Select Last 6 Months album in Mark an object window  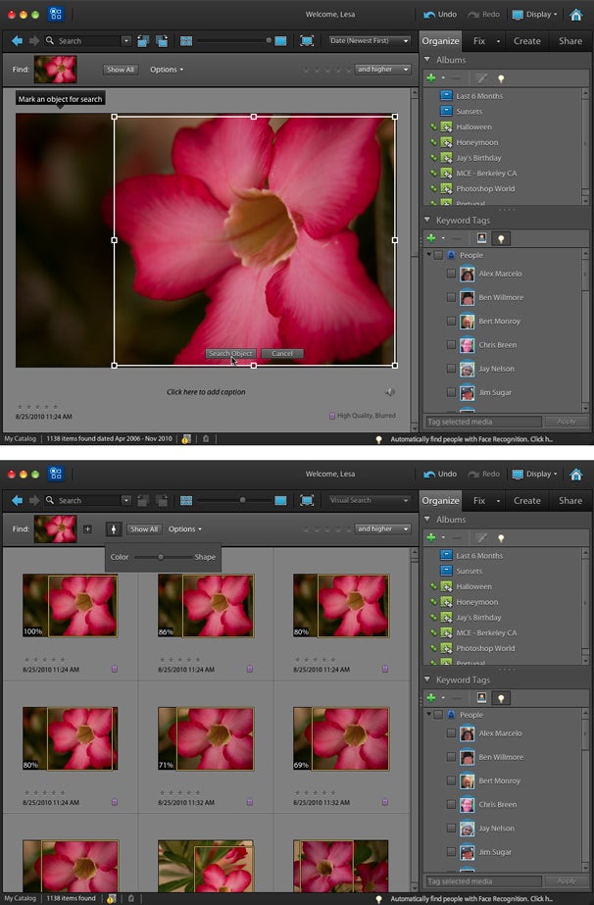479,96
